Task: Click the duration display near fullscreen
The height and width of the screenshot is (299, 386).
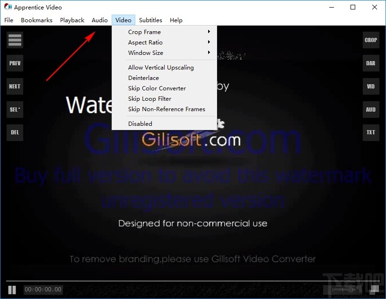Action: click(343, 290)
